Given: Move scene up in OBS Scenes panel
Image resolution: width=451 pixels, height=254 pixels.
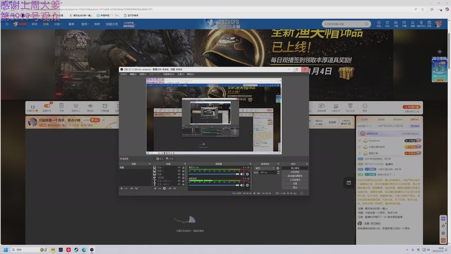Looking at the screenshot, I should click(x=132, y=189).
